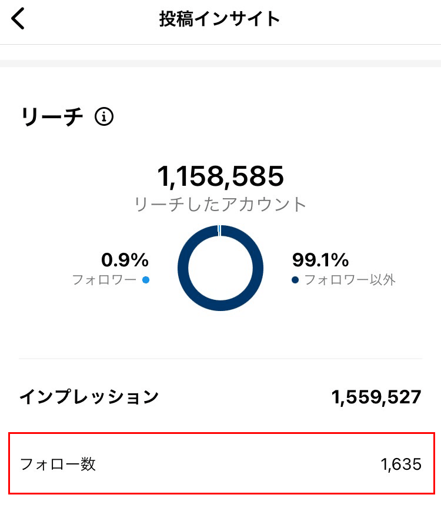Click the thin follower sliver atop the donut
The height and width of the screenshot is (518, 441).
pyautogui.click(x=220, y=230)
